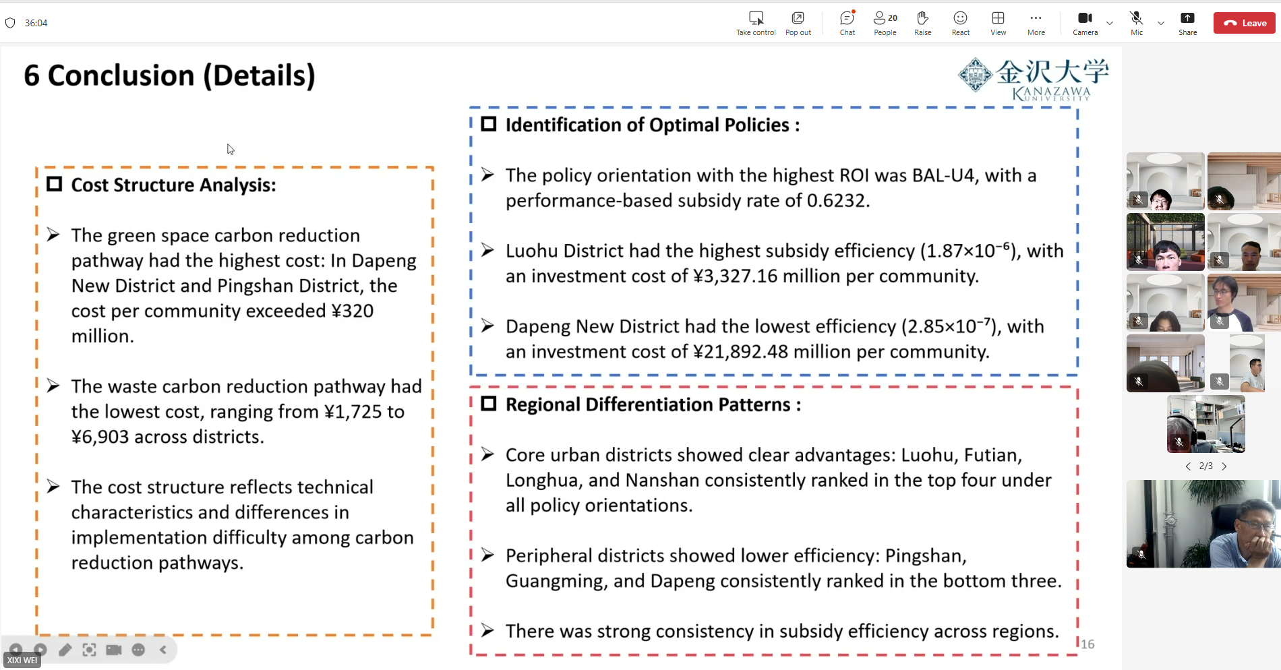The image size is (1281, 670).
Task: Click the line mentioning ¥21,892.48 million per community
Action: pyautogui.click(x=748, y=352)
